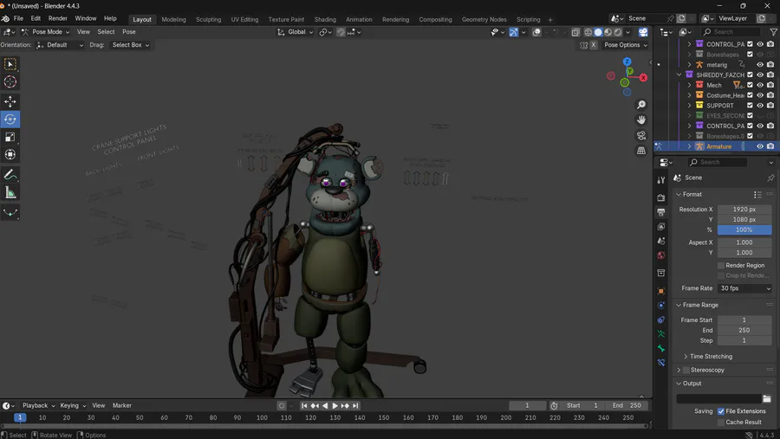Enable the Render Region checkbox
The width and height of the screenshot is (780, 439).
coord(721,266)
